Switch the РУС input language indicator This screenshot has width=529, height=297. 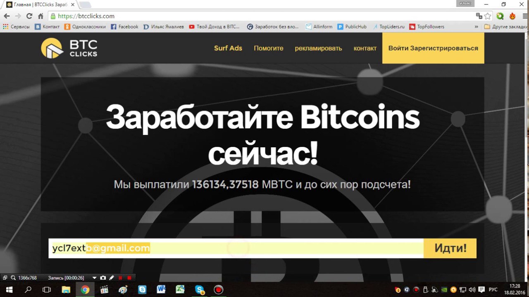pos(493,290)
